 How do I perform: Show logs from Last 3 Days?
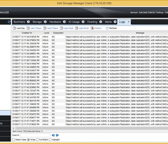coord(36,28)
